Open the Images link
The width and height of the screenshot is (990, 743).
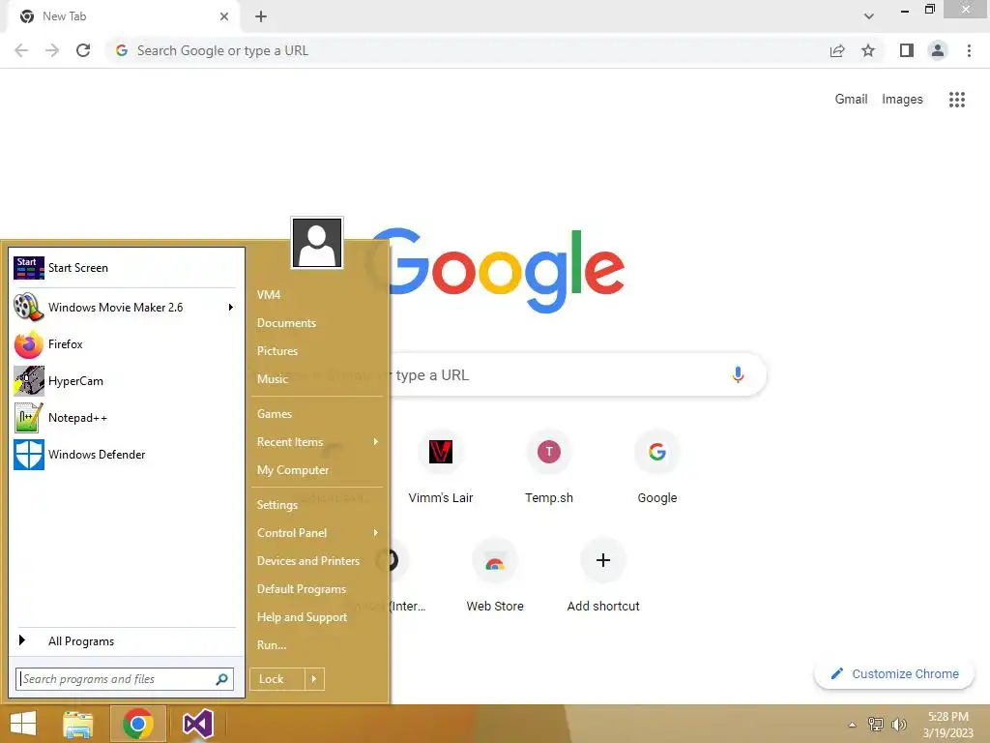point(902,100)
